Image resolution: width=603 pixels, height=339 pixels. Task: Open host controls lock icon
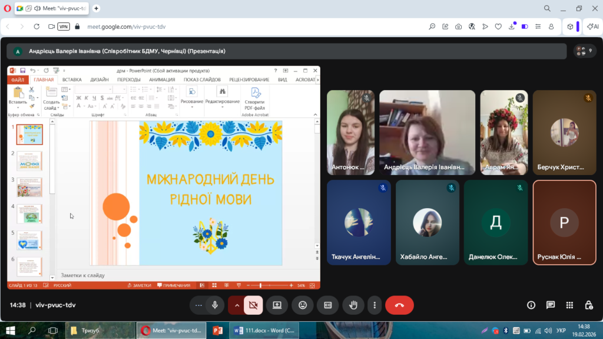(x=588, y=305)
